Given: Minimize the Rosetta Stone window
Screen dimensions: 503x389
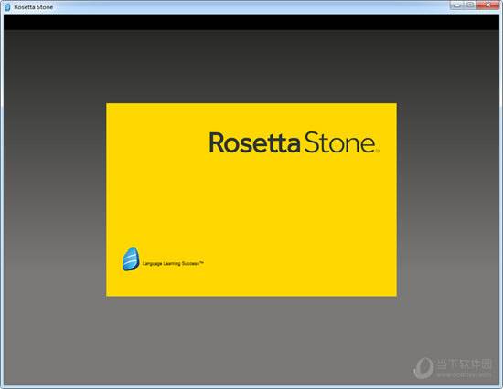Looking at the screenshot, I should click(457, 5).
